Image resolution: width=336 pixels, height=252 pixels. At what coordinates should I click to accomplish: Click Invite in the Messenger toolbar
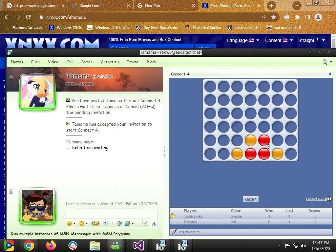tap(133, 62)
